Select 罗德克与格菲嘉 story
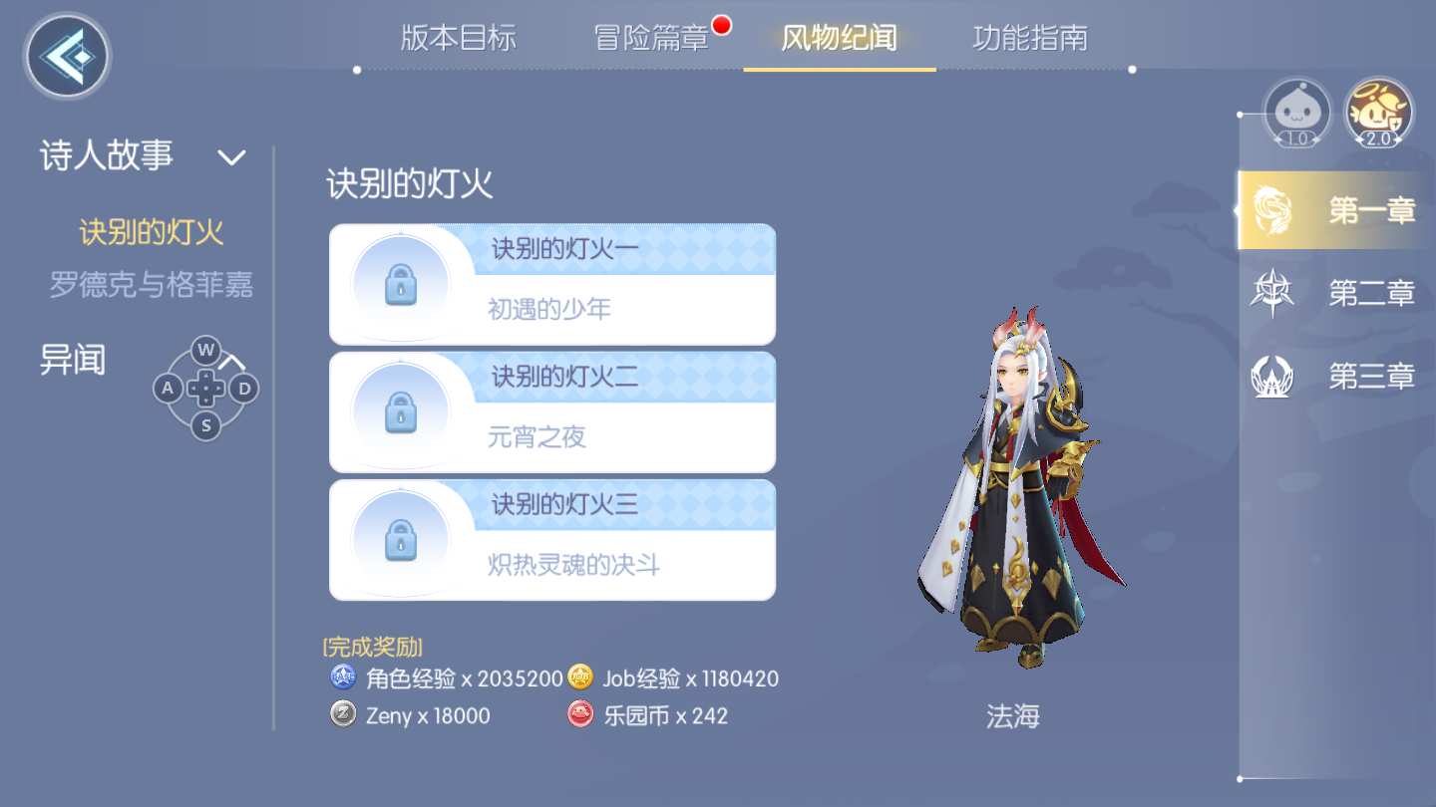 tap(152, 285)
